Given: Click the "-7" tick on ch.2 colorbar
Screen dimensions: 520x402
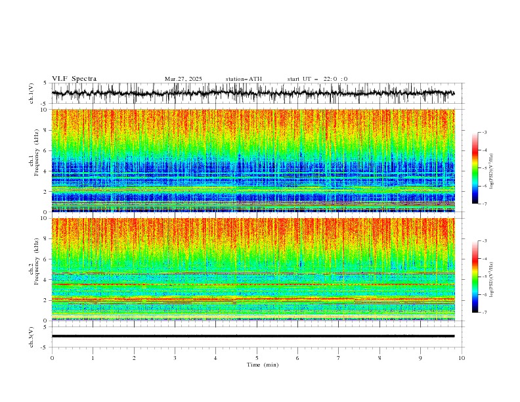Looking at the screenshot, I should click(485, 313).
